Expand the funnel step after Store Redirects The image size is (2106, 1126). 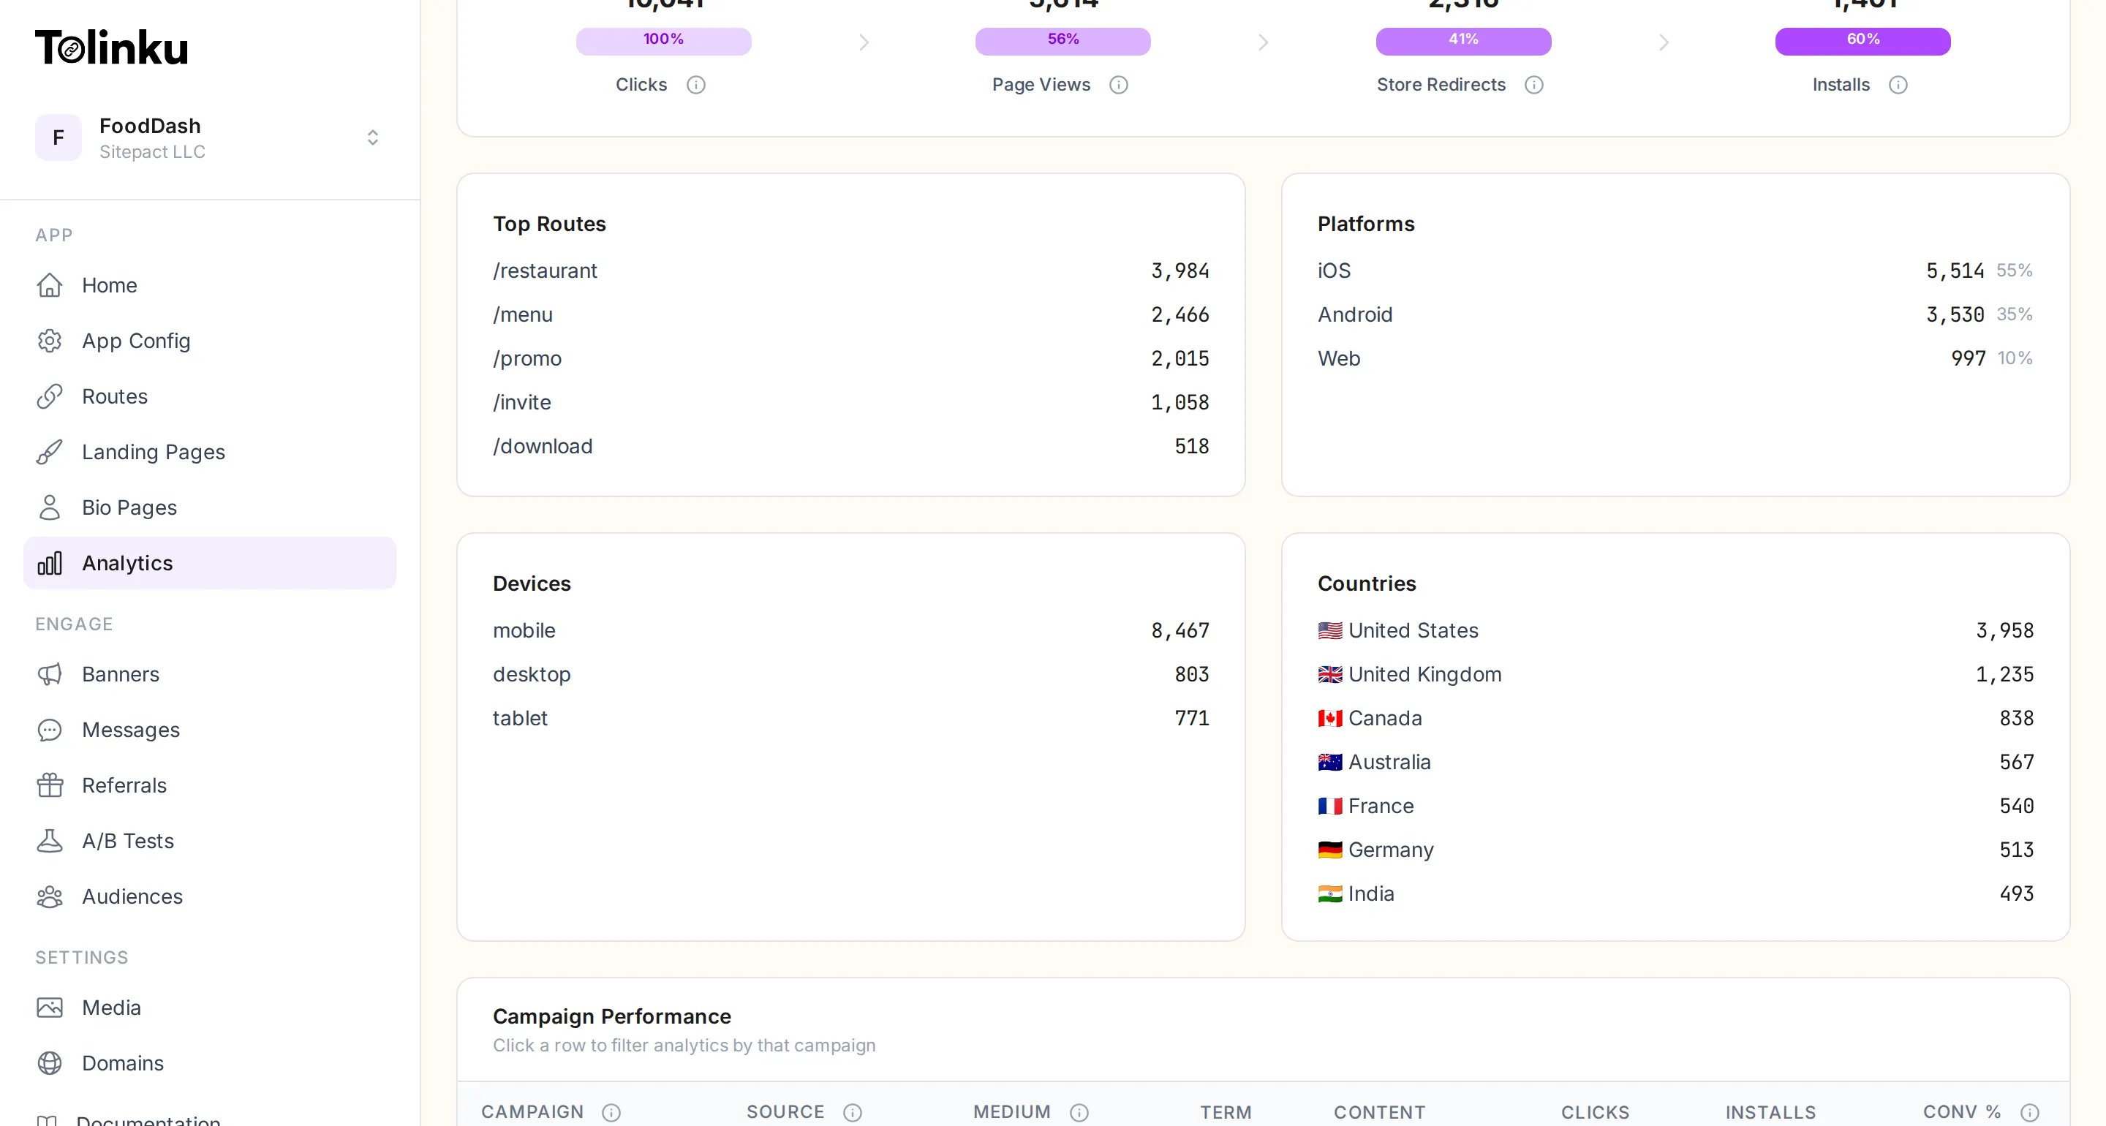point(1664,42)
